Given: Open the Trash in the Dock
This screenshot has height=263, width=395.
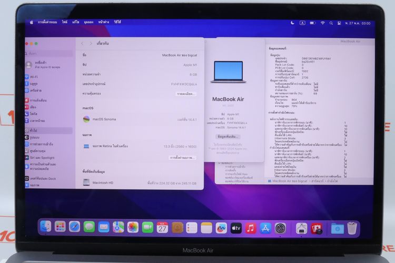Looking at the screenshot, I should pos(352,228).
